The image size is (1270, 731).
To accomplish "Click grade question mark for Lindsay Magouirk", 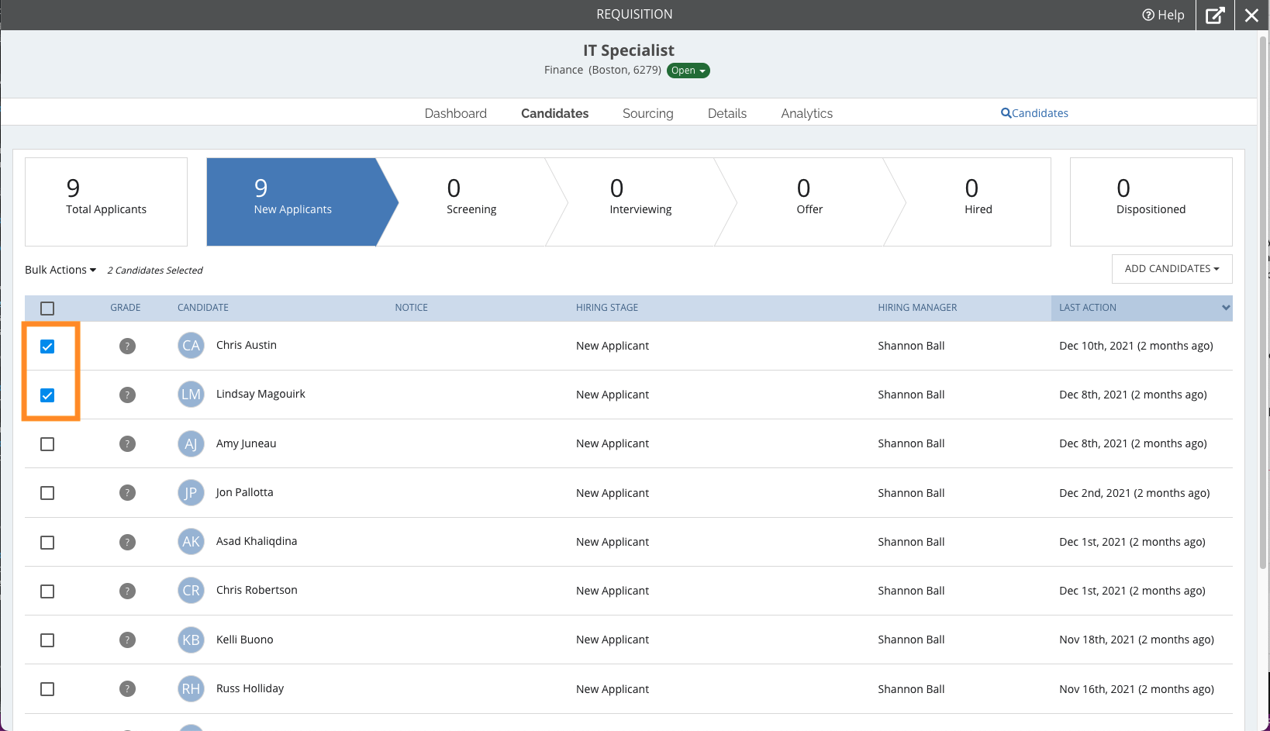I will click(x=127, y=395).
